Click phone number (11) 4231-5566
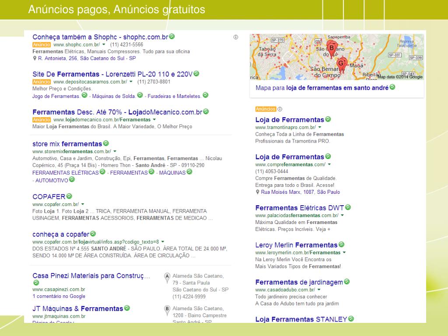The width and height of the screenshot is (448, 336). pyautogui.click(x=126, y=45)
